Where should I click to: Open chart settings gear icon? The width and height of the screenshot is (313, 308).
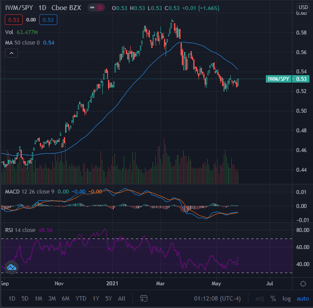click(303, 284)
